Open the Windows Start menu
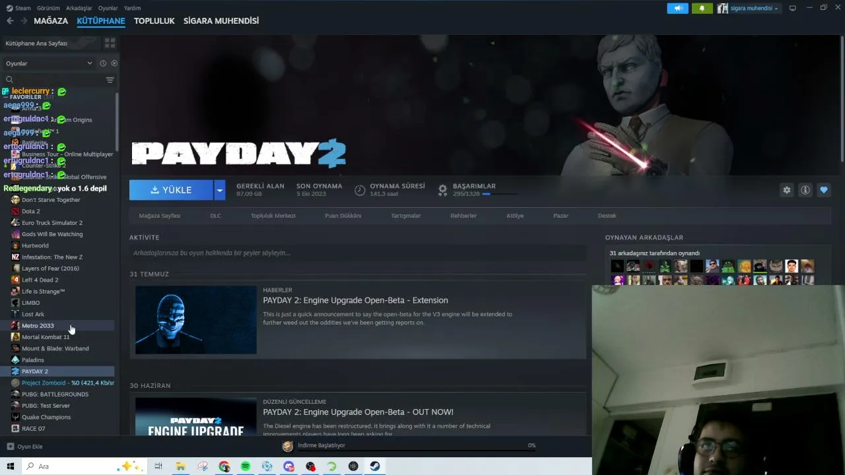The width and height of the screenshot is (845, 475). pos(10,466)
